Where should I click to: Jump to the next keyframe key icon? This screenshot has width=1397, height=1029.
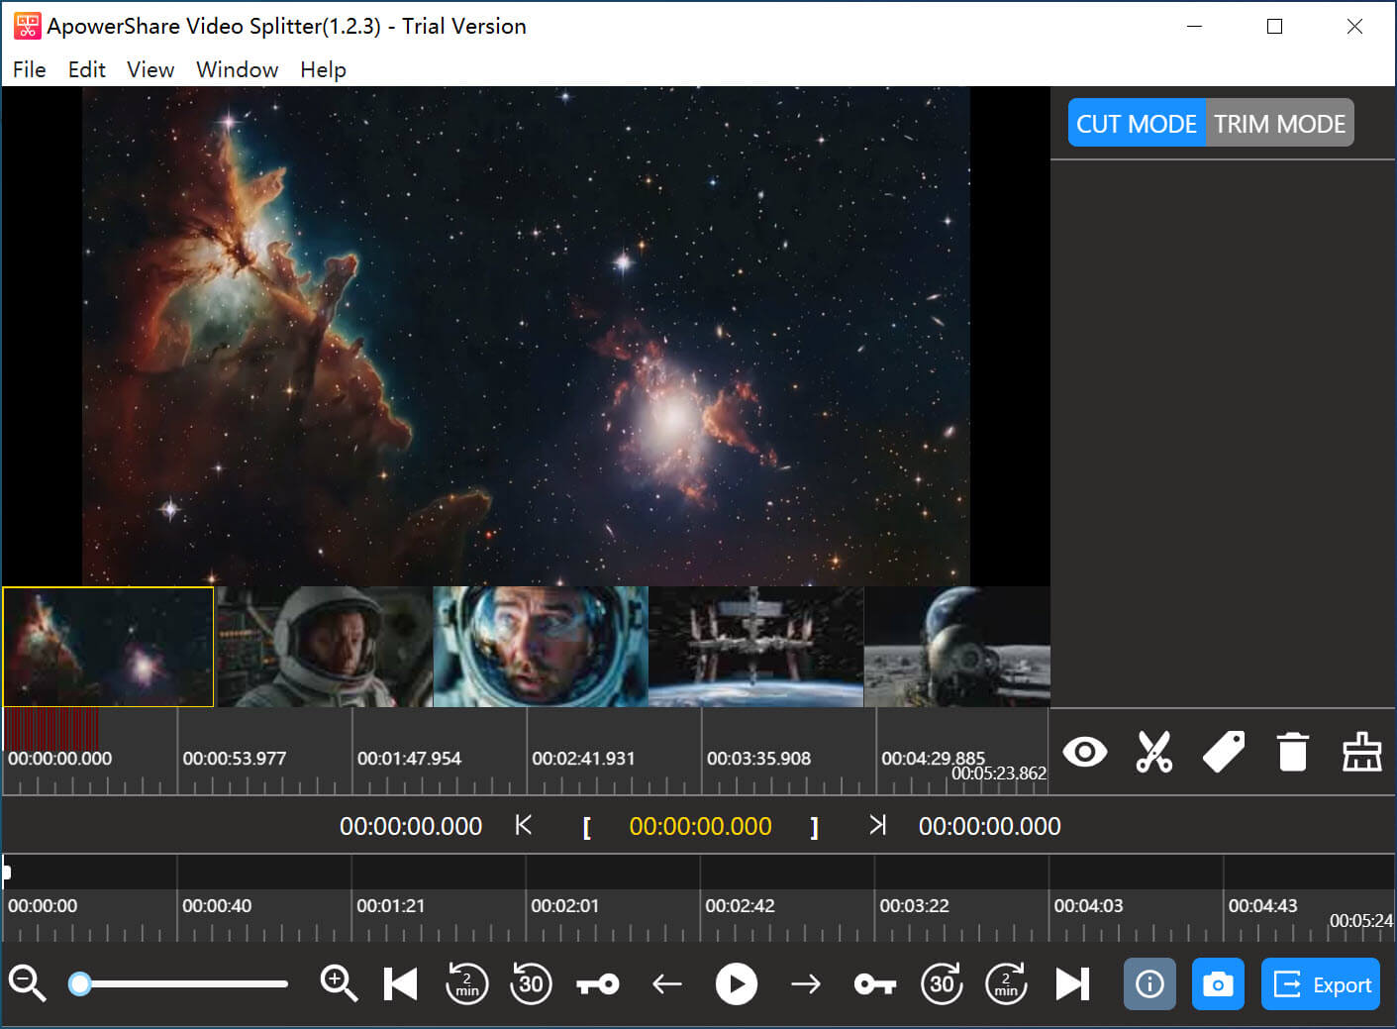pos(874,984)
